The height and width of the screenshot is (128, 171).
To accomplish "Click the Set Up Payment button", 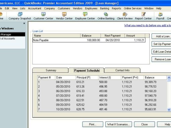I will pyautogui.click(x=161, y=44).
